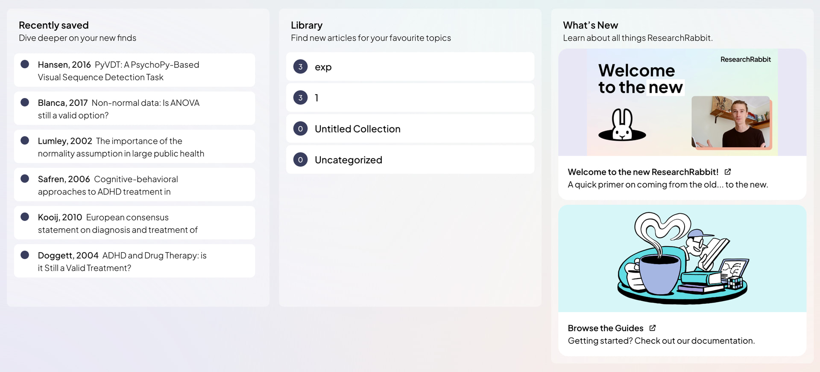Click the dot beside Doggett, 2004 paper
Screen dimensions: 820x372
click(25, 255)
